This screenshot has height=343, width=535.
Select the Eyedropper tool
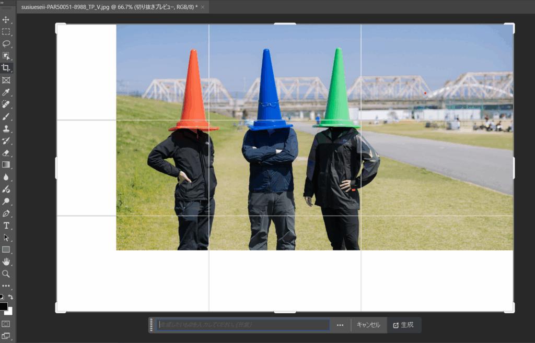(x=6, y=92)
